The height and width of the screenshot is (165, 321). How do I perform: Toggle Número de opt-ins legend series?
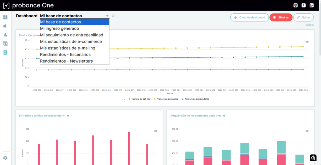[x=139, y=99]
